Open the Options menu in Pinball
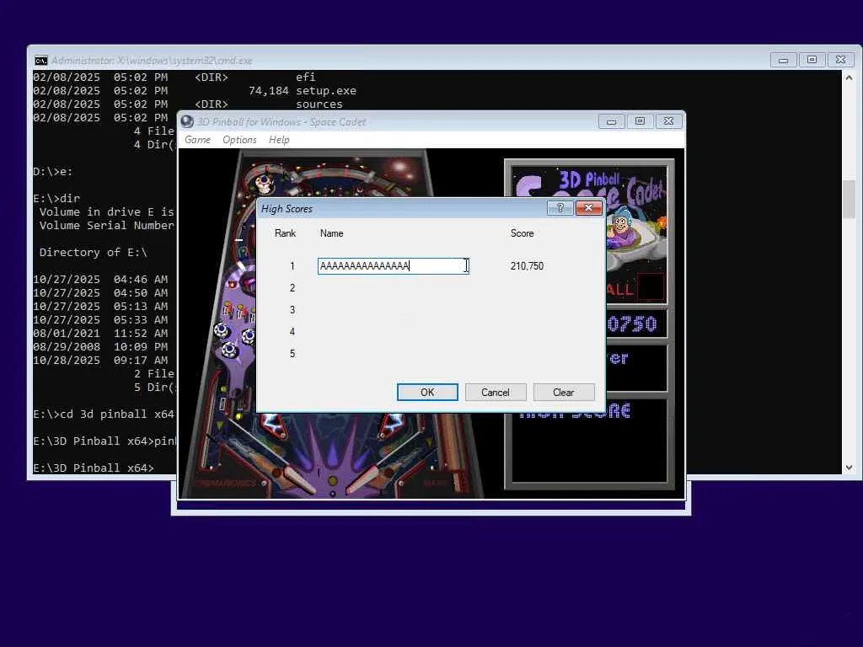The height and width of the screenshot is (647, 863). 239,140
